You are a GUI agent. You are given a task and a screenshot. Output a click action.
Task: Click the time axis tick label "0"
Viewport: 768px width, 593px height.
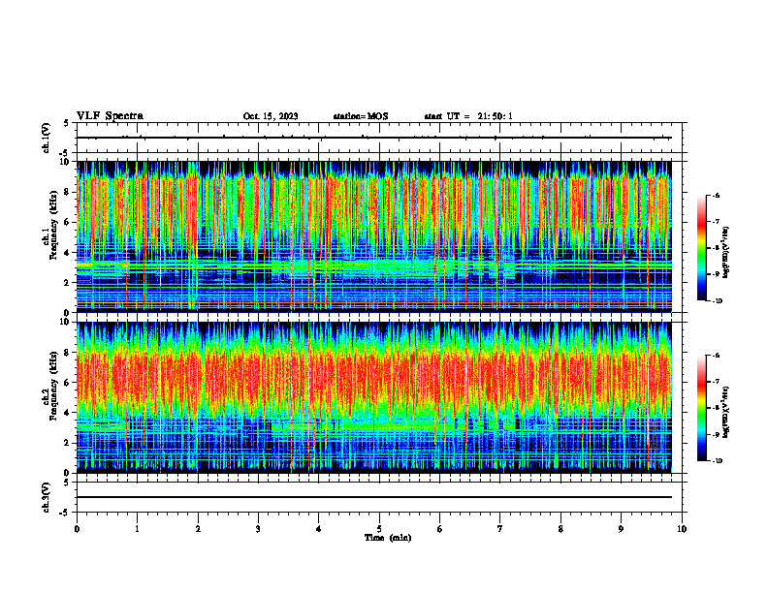[77, 529]
